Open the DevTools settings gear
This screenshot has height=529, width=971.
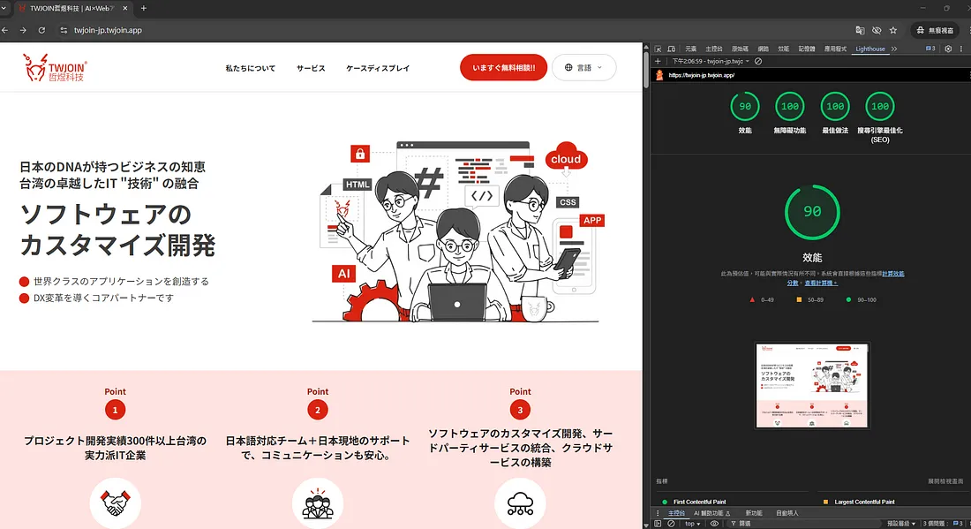[950, 49]
